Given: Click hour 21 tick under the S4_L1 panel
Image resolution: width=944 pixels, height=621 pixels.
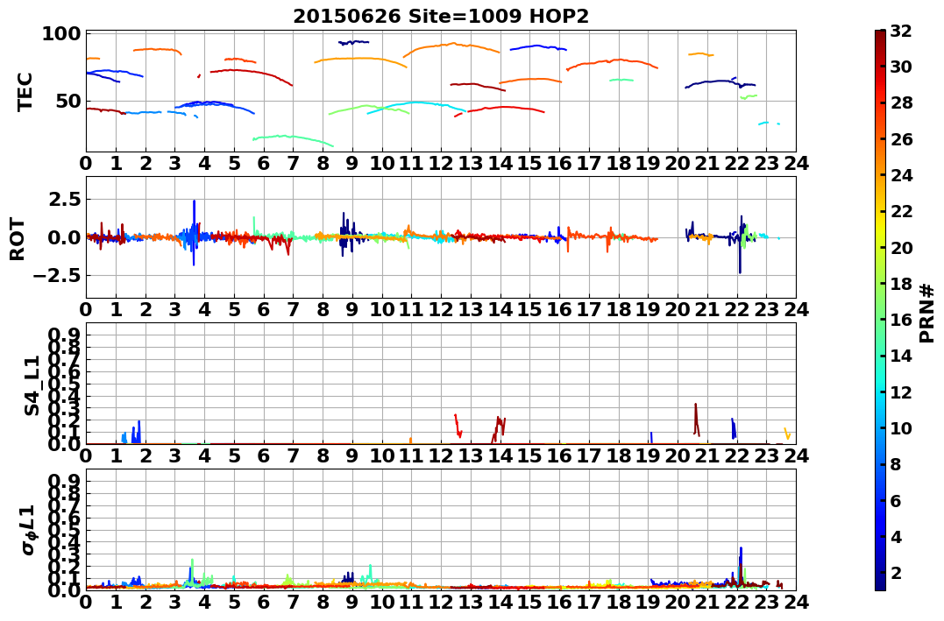Looking at the screenshot, I should click(x=708, y=455).
